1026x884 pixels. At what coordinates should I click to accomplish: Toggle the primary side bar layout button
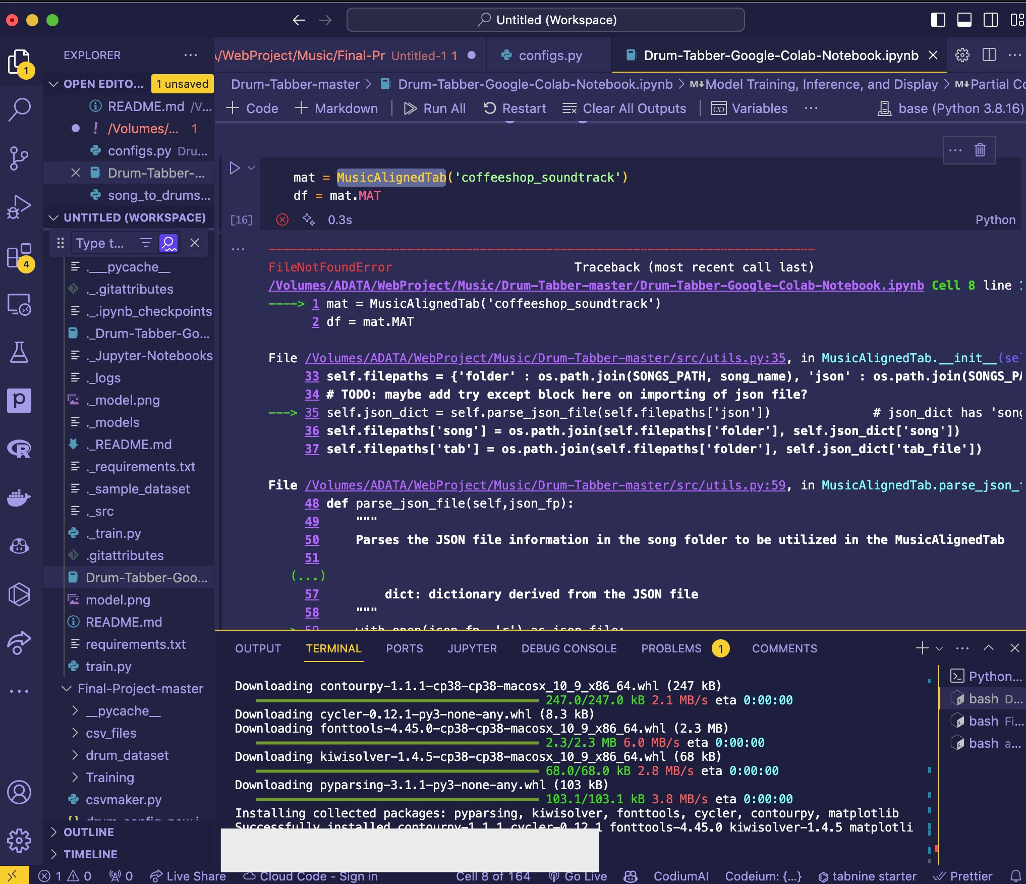pos(938,20)
